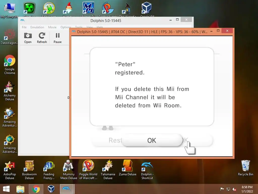Switch to Chrome in the taskbar
Image resolution: width=258 pixels, height=194 pixels.
pyautogui.click(x=36, y=189)
